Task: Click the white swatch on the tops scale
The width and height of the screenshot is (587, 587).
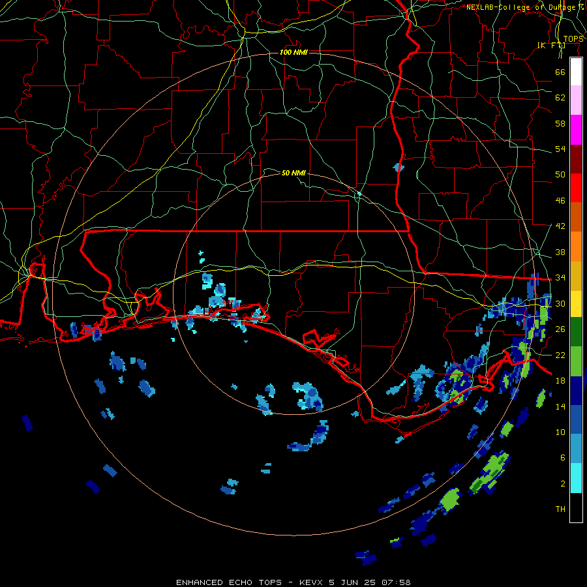Action: point(576,72)
